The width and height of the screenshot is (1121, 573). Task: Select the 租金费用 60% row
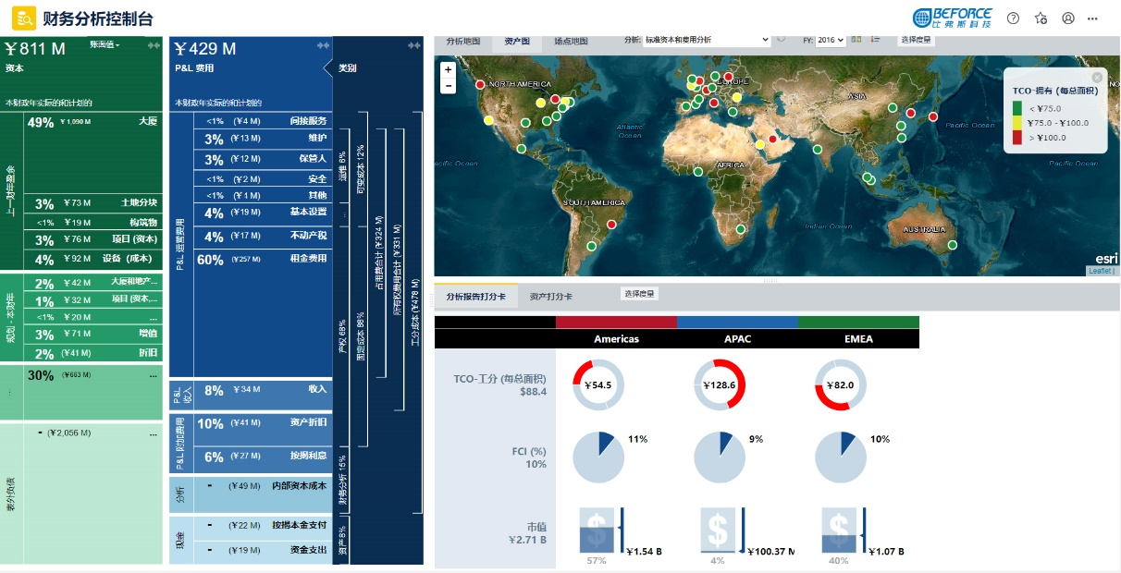tap(263, 312)
